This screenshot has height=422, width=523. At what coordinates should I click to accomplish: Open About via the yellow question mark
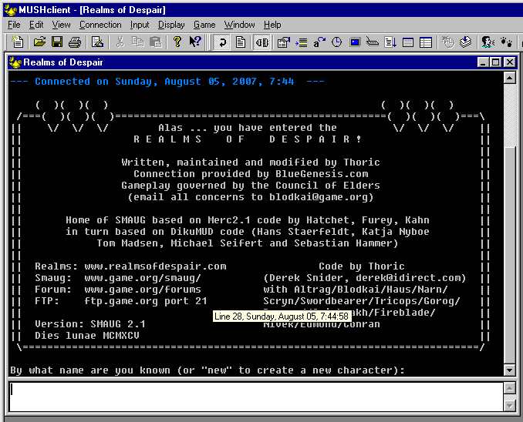177,42
